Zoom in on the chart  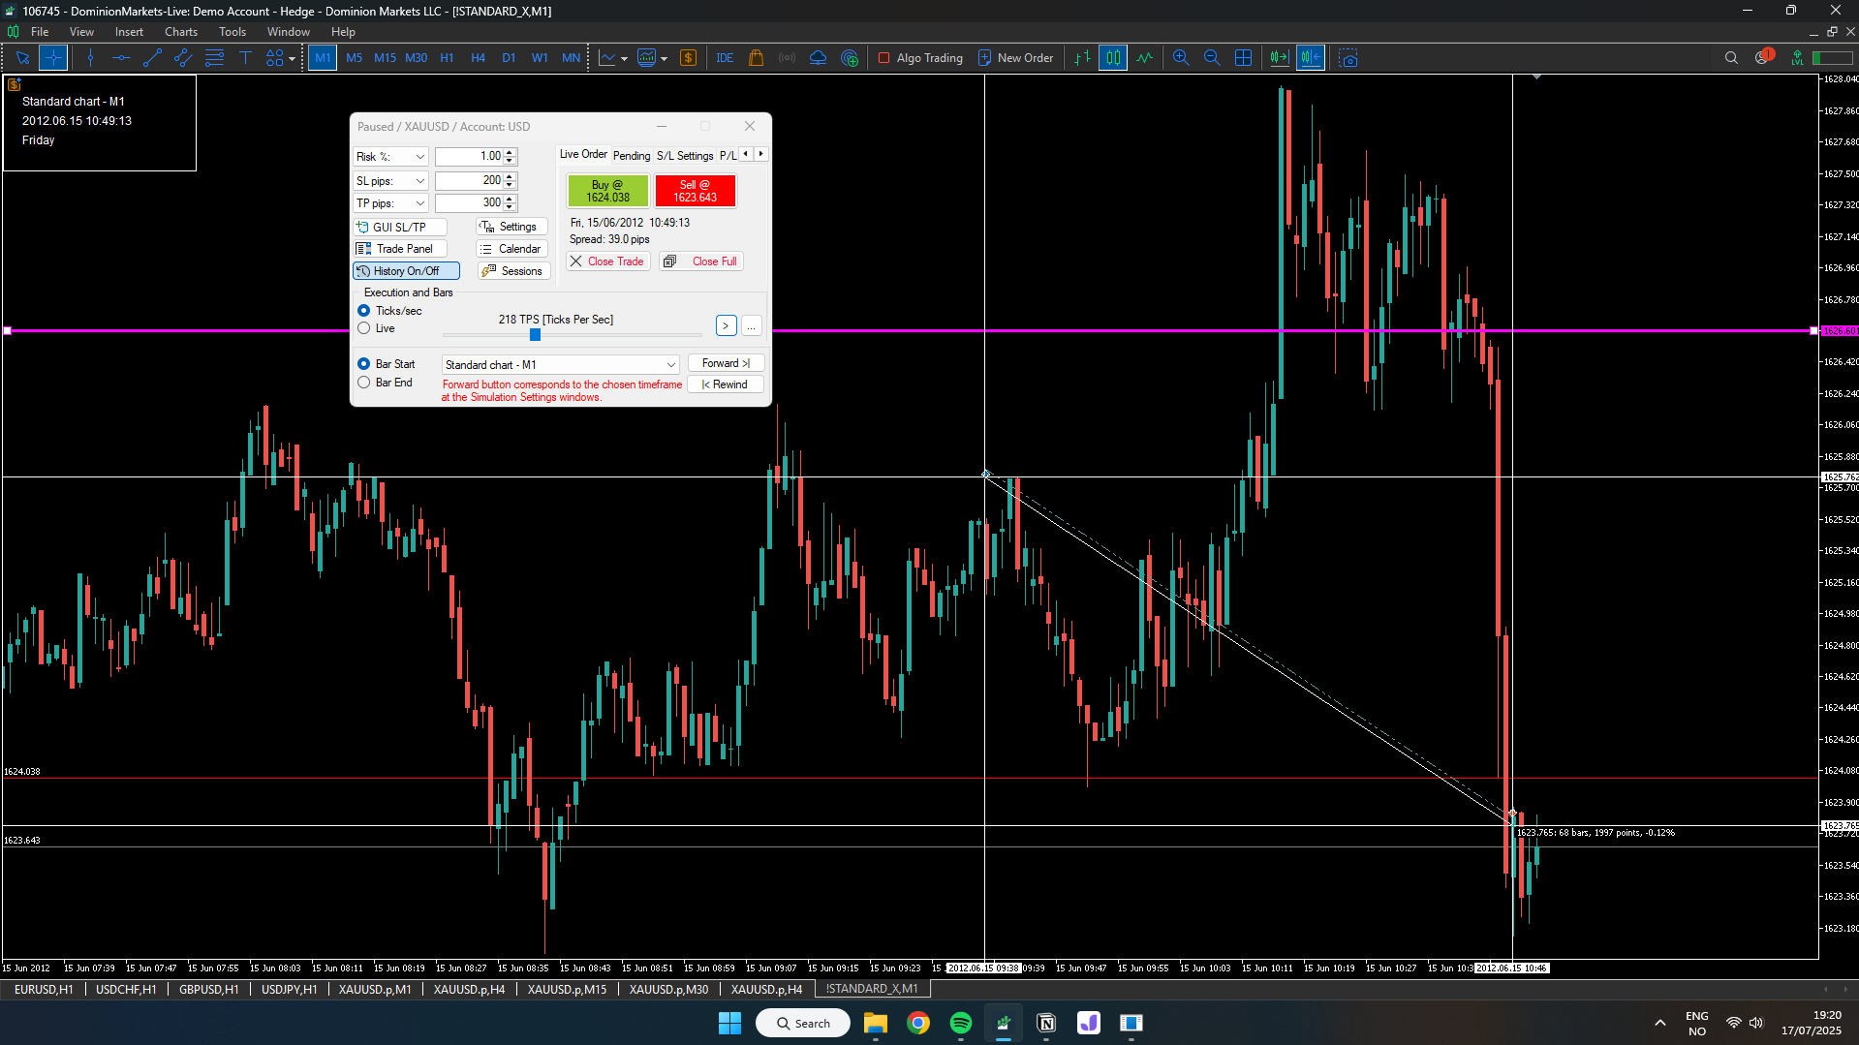[1181, 58]
